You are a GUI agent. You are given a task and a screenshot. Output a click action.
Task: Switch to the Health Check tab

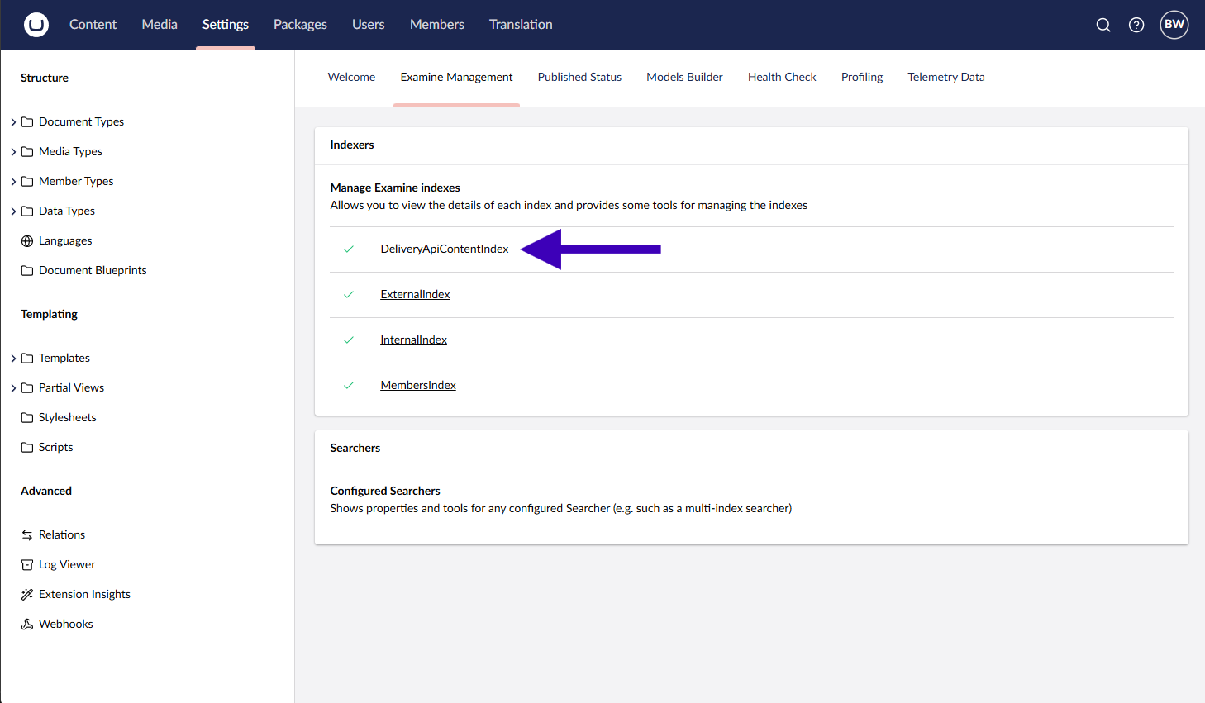[781, 77]
